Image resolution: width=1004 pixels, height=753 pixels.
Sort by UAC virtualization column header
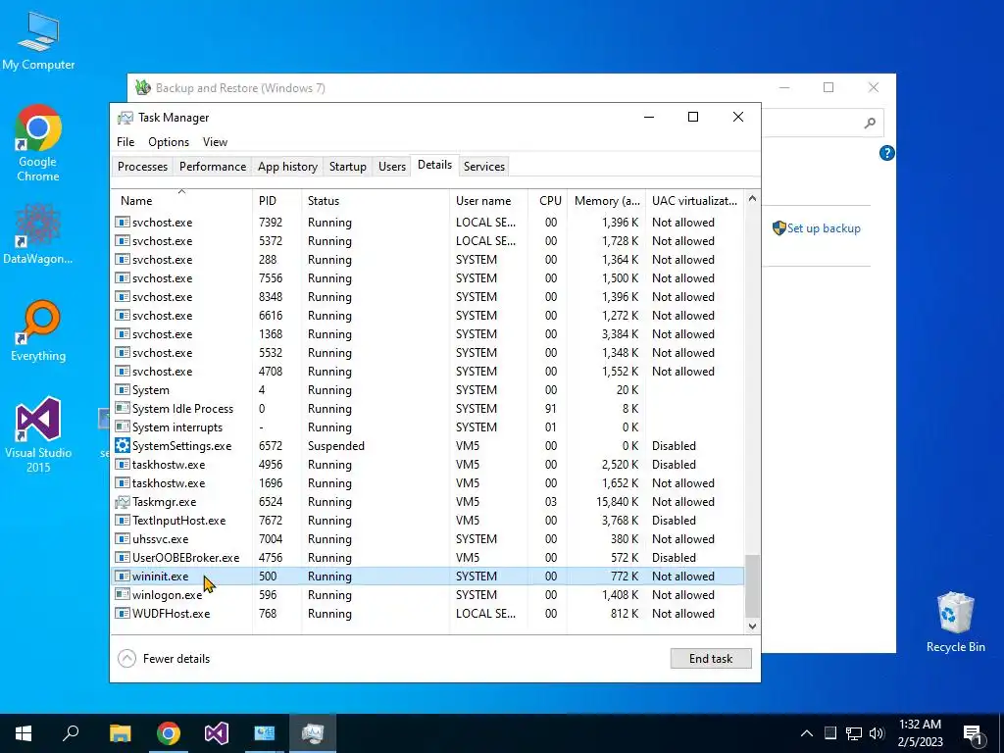coord(695,200)
